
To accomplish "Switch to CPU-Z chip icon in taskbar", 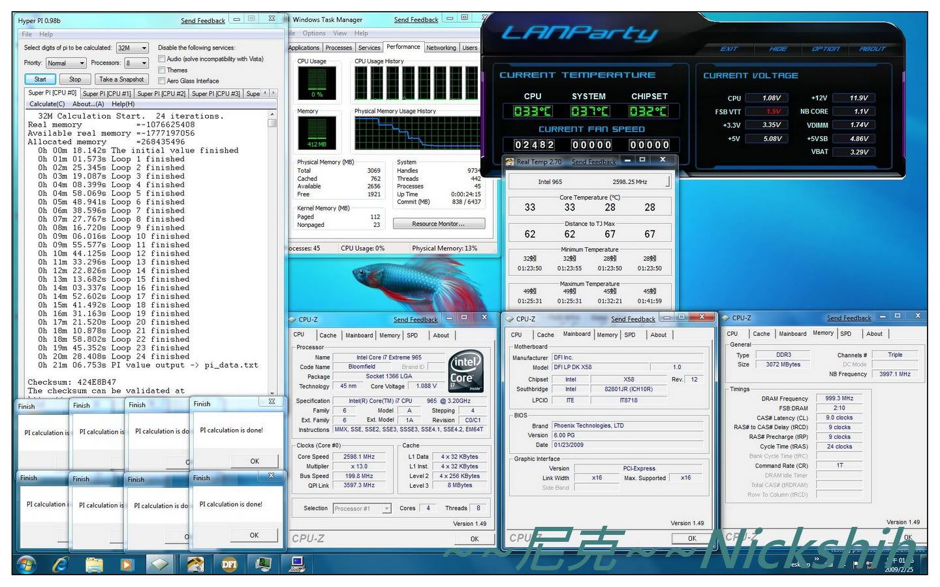I will coord(161,564).
